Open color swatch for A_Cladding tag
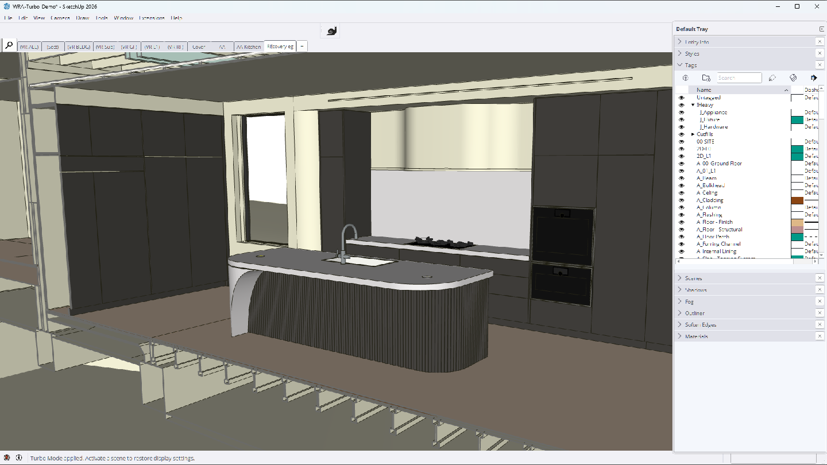This screenshot has height=465, width=827. [797, 200]
